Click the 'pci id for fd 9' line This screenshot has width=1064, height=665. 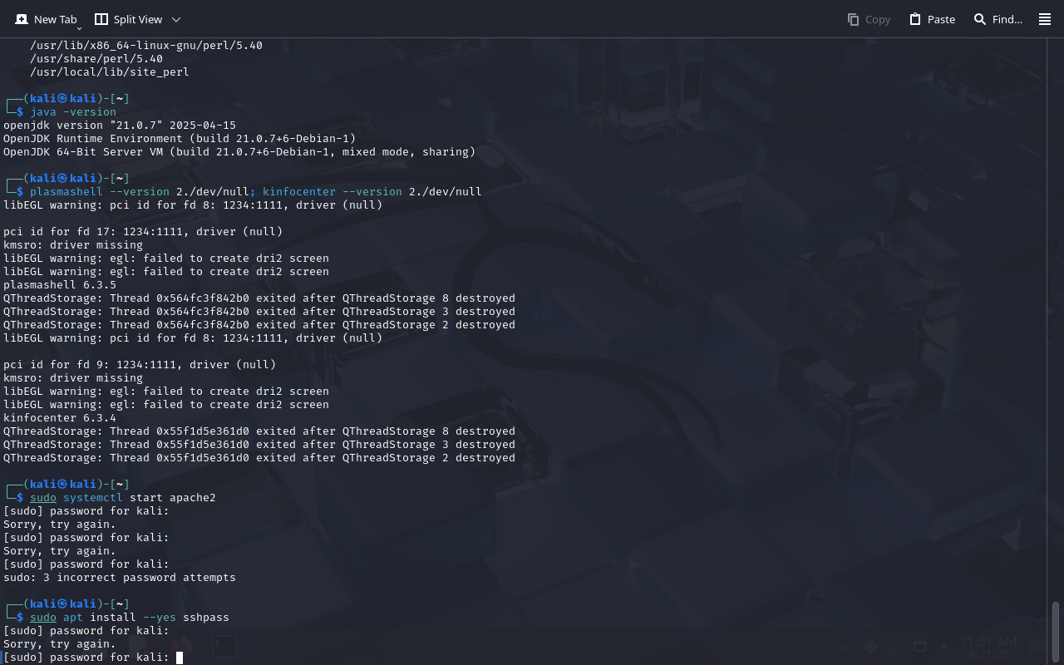140,365
